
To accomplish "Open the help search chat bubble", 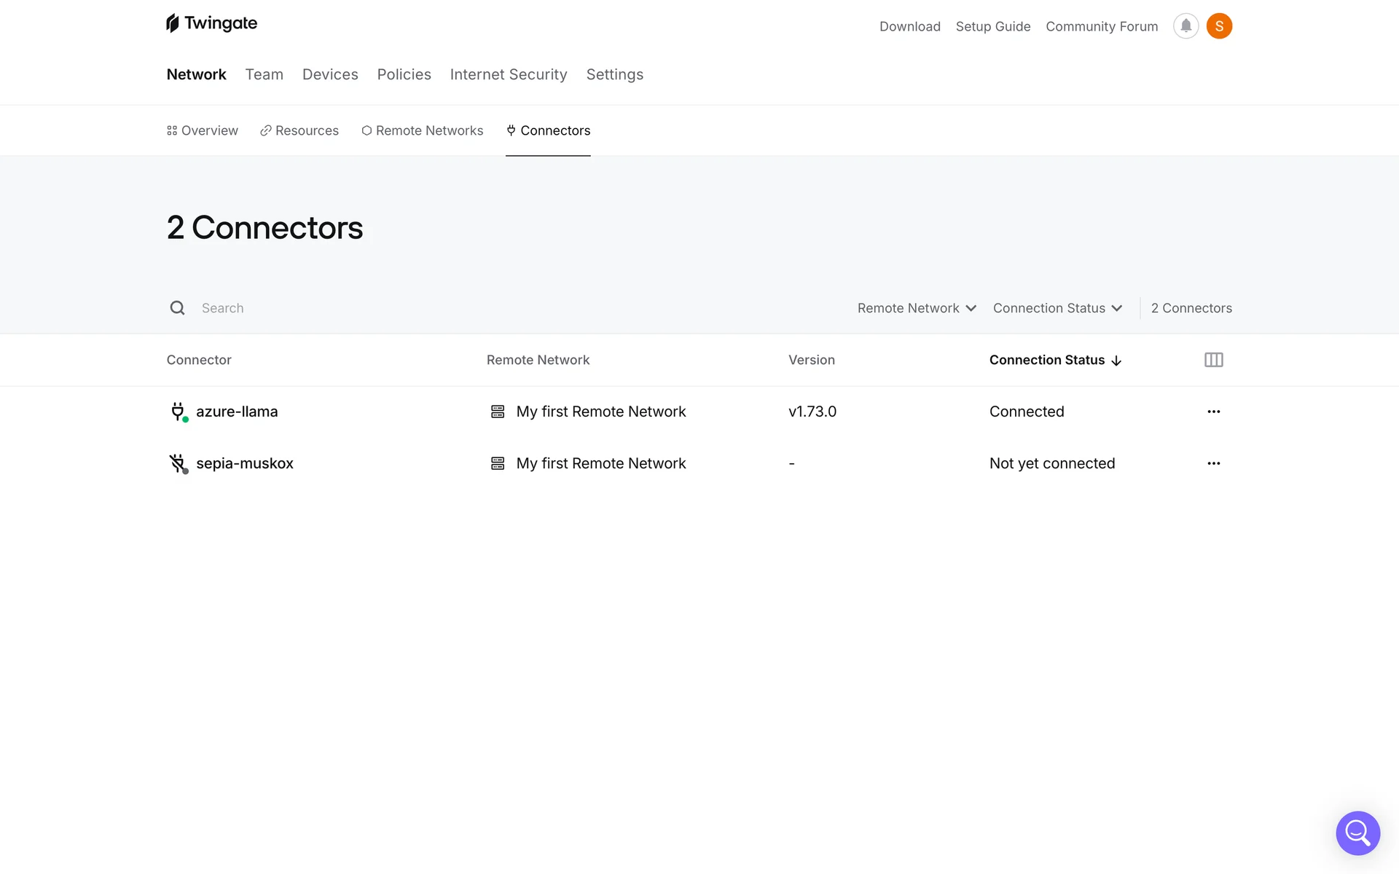I will coord(1357,832).
